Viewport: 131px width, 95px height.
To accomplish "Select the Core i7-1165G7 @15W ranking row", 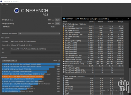I will [x=31, y=66].
